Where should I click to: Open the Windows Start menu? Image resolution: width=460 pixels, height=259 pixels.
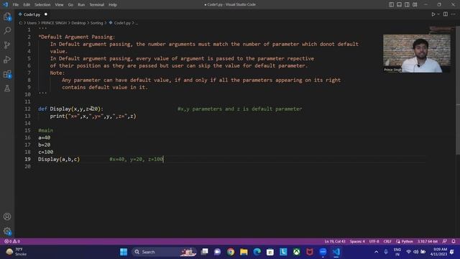(124, 252)
